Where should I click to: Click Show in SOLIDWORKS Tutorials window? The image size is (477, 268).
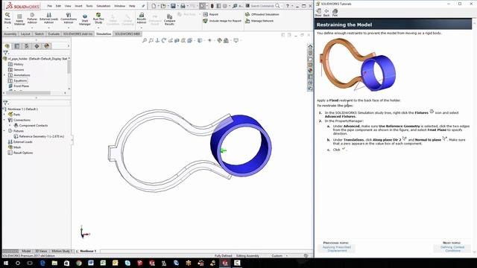coord(318,13)
